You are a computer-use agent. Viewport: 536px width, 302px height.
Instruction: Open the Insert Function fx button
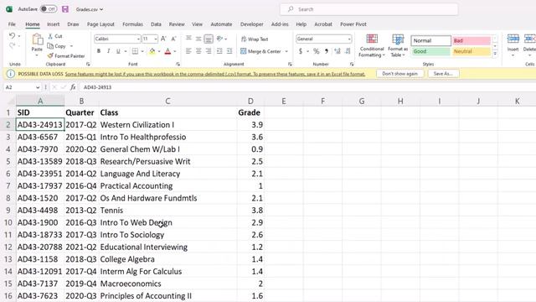(x=73, y=87)
